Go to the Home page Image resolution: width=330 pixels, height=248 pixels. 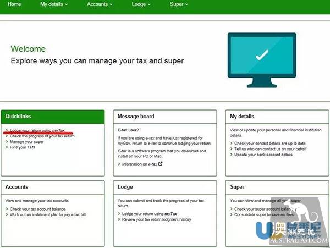pos(14,4)
